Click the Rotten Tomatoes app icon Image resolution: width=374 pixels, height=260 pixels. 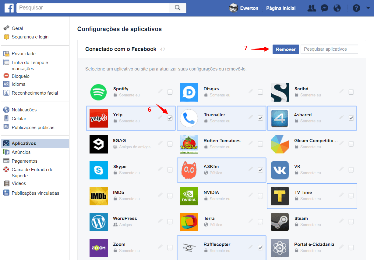pyautogui.click(x=189, y=144)
